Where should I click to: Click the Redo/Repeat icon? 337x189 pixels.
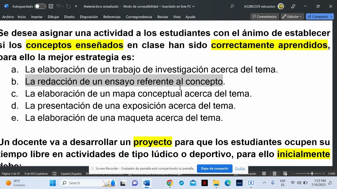coord(68,6)
